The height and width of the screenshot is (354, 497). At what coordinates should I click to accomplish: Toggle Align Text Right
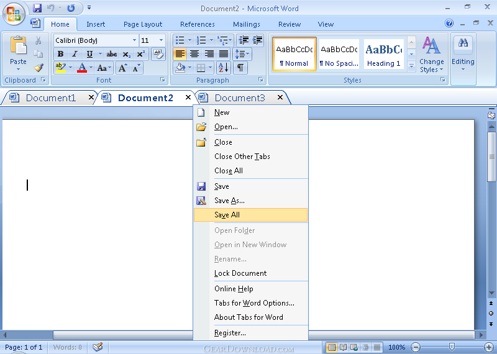coord(209,54)
